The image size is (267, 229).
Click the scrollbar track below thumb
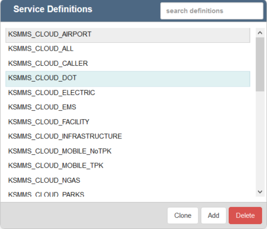pyautogui.click(x=260, y=139)
